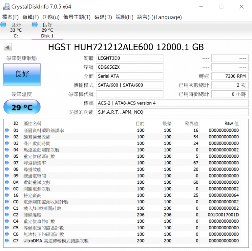Minimize the CrystalDiskInfo window
Screen dimensions: 252x251
tap(201, 7)
